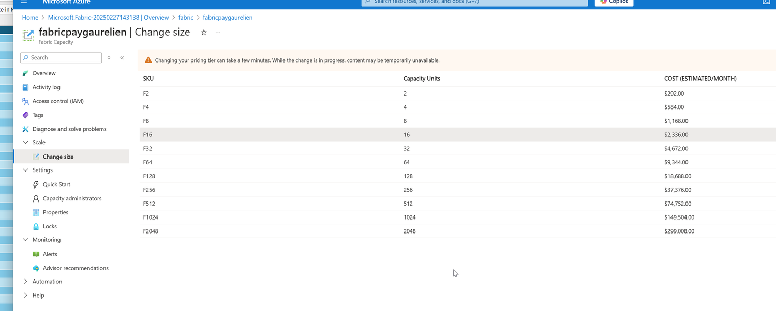The image size is (776, 311).
Task: Open Advisor recommendations
Action: click(76, 268)
